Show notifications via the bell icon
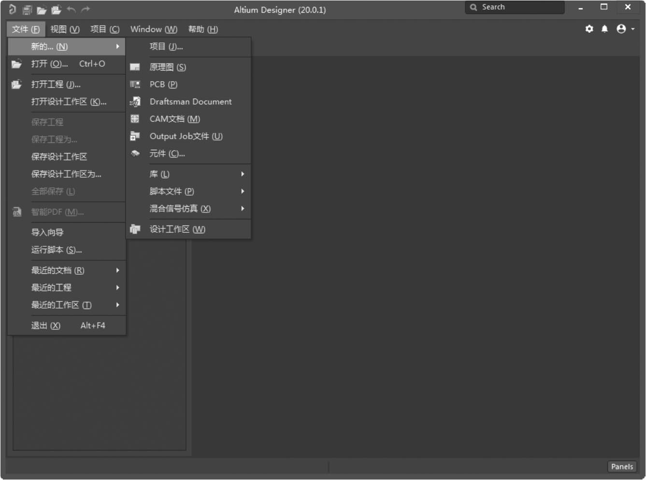 pyautogui.click(x=604, y=29)
